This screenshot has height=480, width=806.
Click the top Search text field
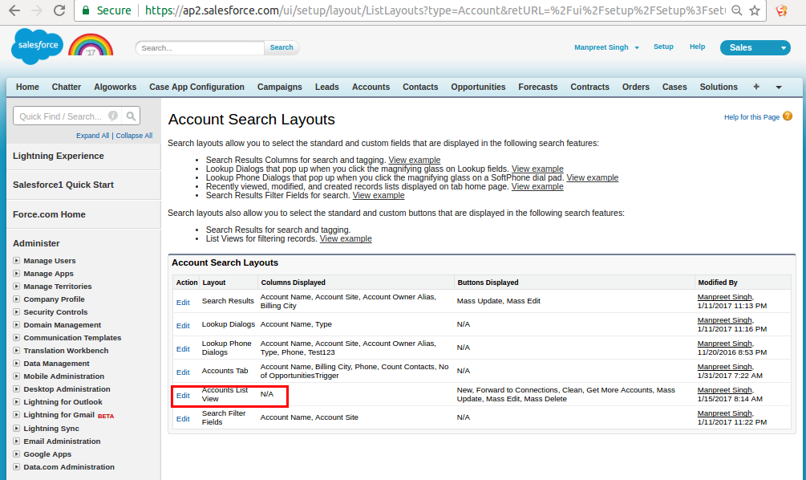click(200, 48)
